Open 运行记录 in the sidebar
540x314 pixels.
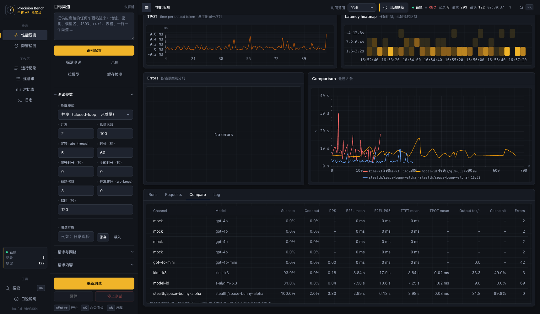click(x=25, y=68)
